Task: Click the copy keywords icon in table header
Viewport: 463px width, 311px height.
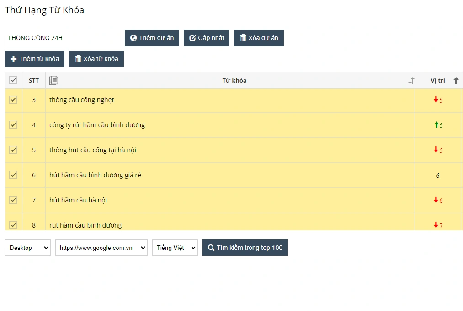Action: click(53, 80)
